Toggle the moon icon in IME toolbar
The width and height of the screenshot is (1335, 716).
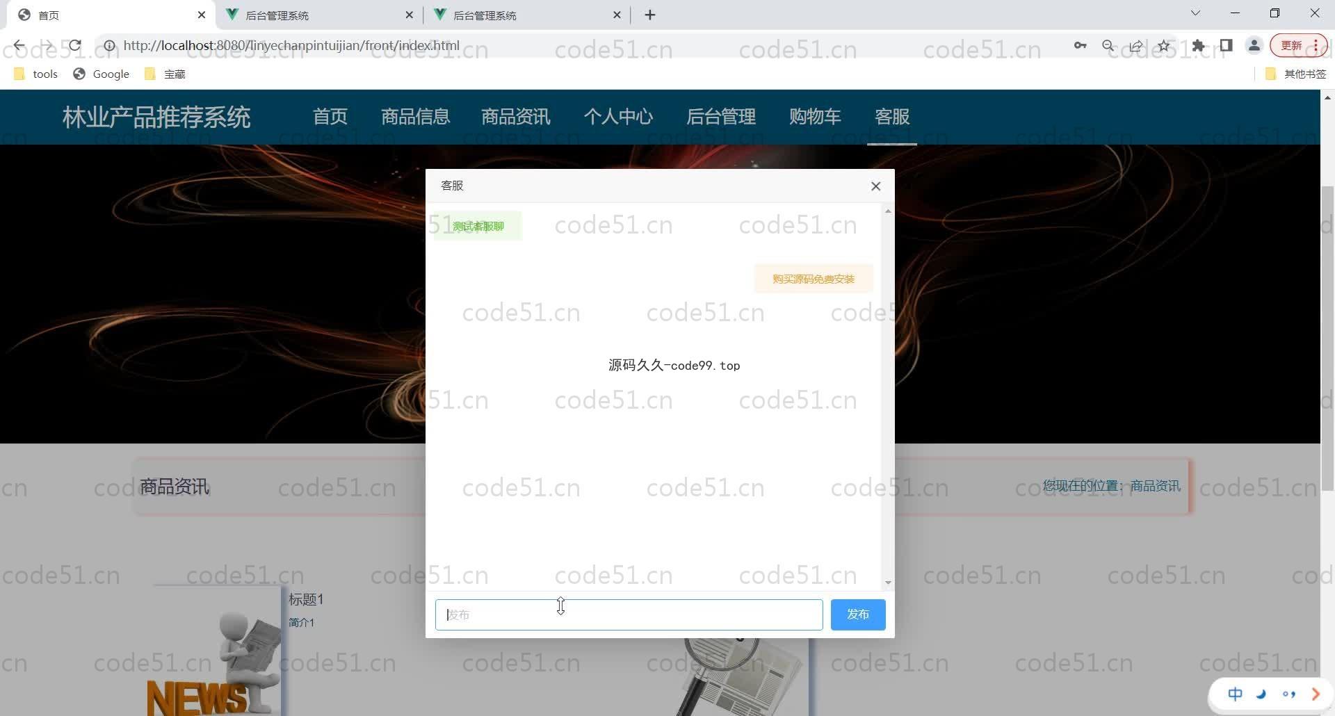coord(1261,694)
